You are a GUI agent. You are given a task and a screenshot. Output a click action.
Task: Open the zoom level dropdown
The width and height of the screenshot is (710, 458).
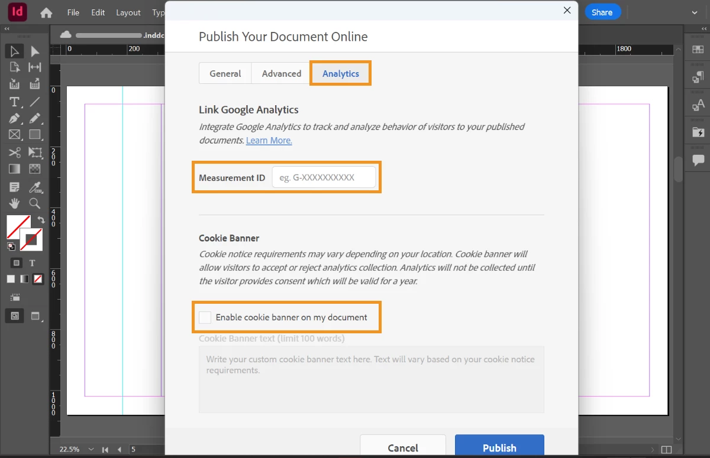coord(90,450)
